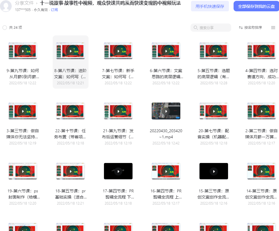Play video 8-第八节课 thumbnail
This screenshot has height=231, width=279.
tap(71, 51)
